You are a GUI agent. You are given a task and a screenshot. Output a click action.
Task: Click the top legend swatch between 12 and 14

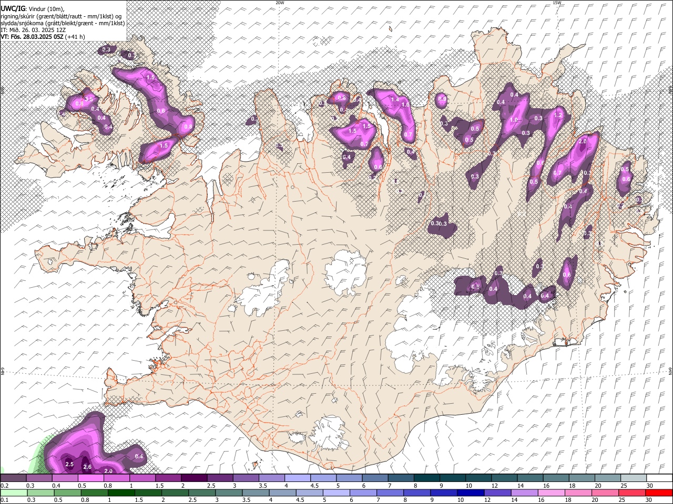coord(503,478)
